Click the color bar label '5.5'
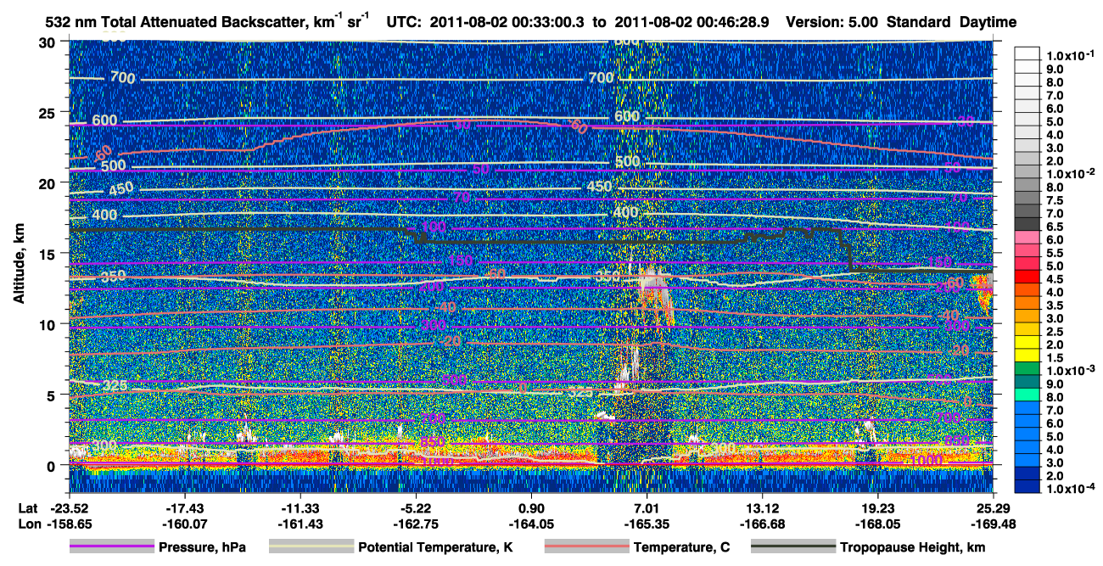 pyautogui.click(x=1055, y=254)
